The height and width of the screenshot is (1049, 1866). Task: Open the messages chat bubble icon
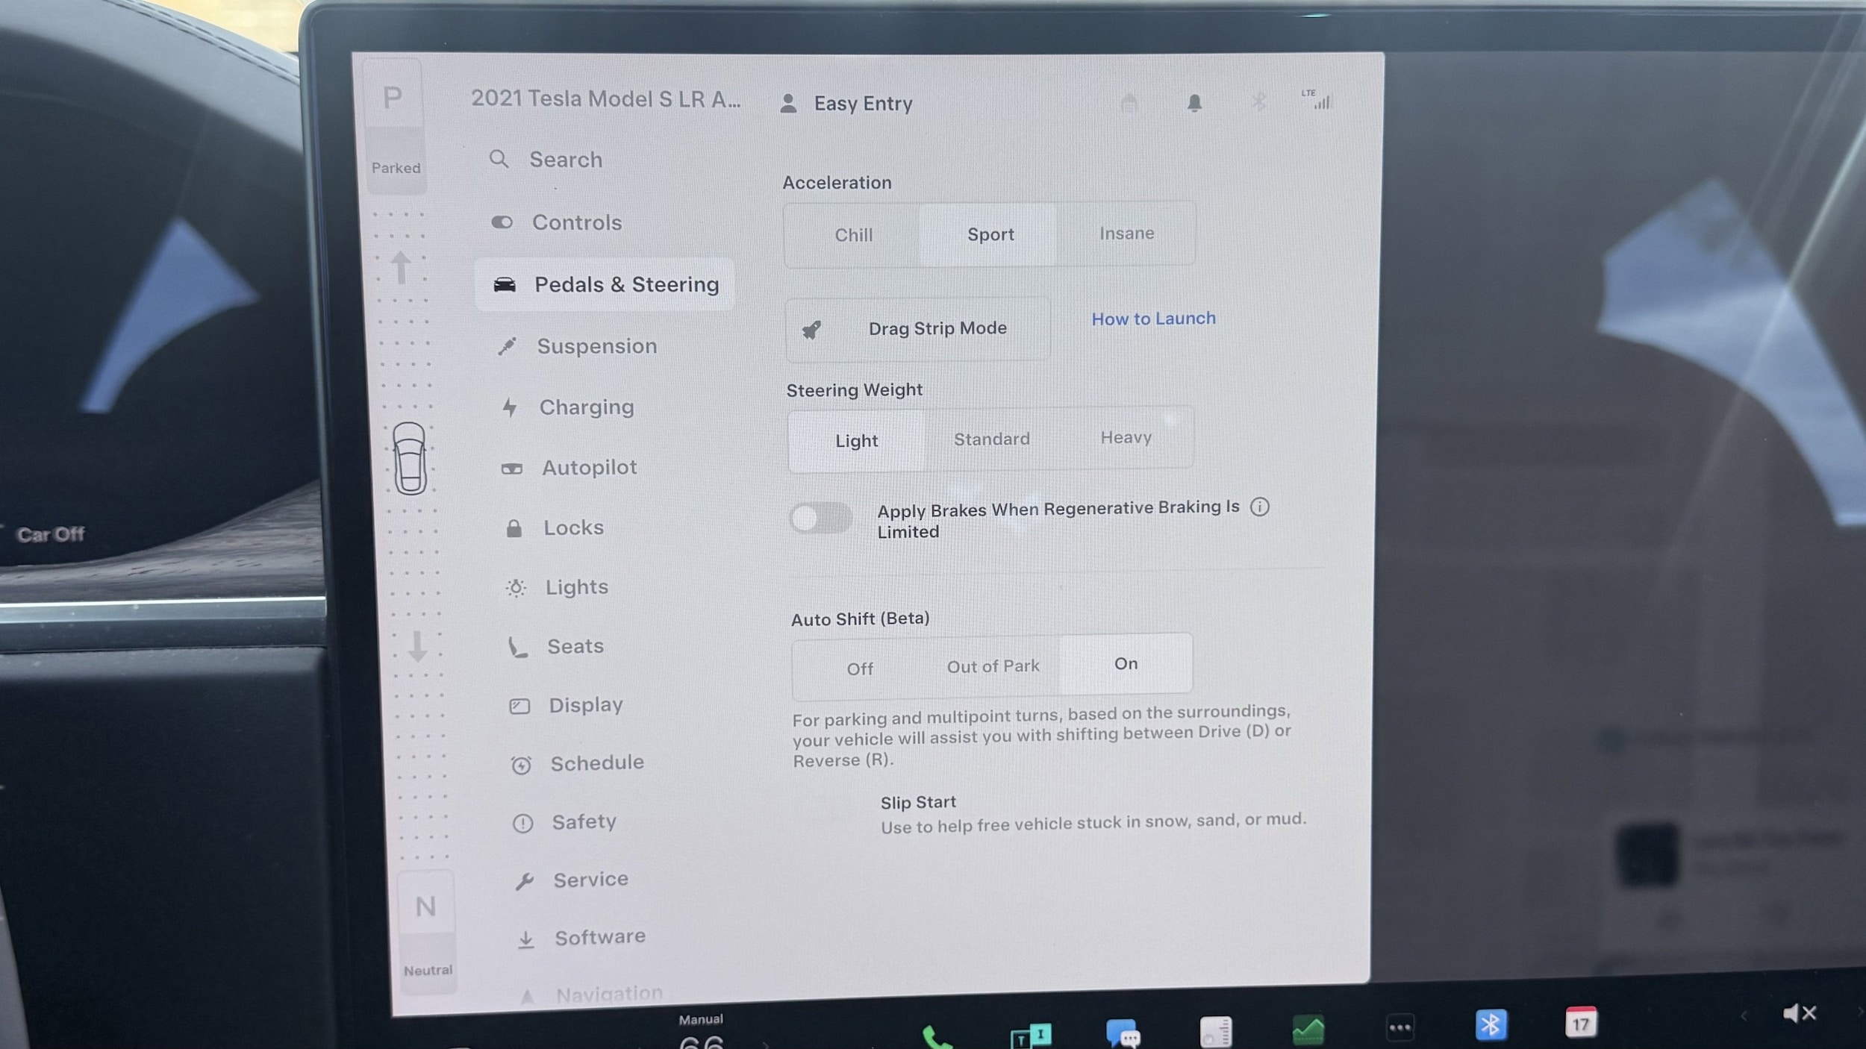pyautogui.click(x=1123, y=1033)
